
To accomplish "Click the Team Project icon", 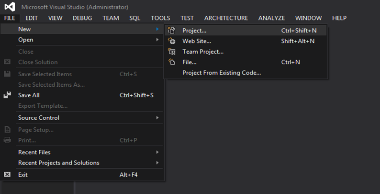I will 172,51.
